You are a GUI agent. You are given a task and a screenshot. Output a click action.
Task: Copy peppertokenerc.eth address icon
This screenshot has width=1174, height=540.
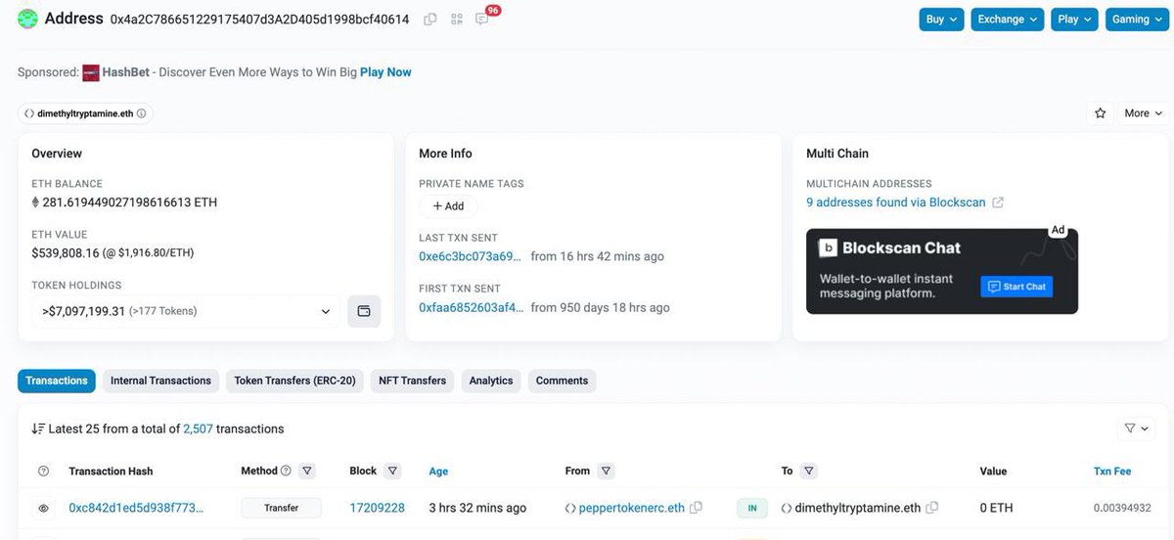[x=696, y=508]
